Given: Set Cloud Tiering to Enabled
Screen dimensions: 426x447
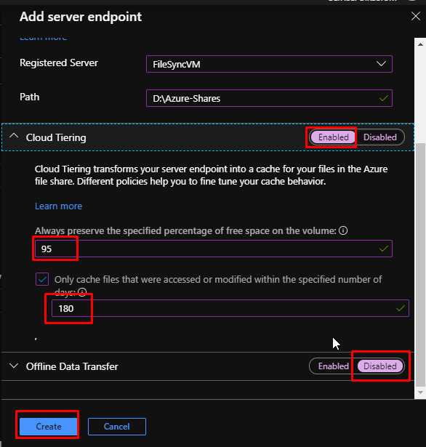Looking at the screenshot, I should point(333,137).
